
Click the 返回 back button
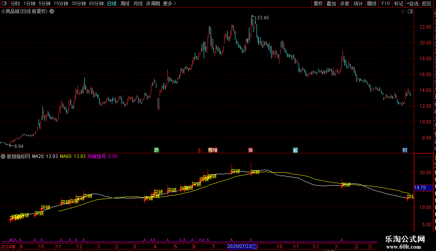pyautogui.click(x=426, y=3)
